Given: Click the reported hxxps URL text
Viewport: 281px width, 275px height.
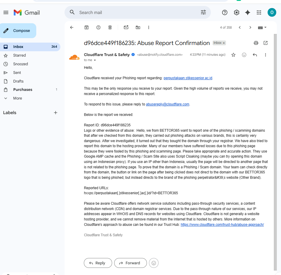Looking at the screenshot, I should (131, 193).
